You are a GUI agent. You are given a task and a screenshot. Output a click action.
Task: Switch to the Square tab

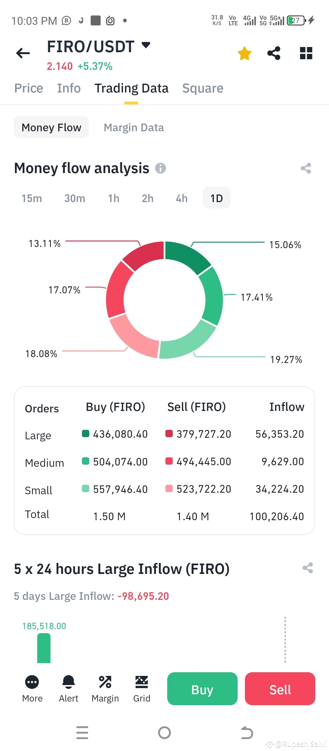203,88
